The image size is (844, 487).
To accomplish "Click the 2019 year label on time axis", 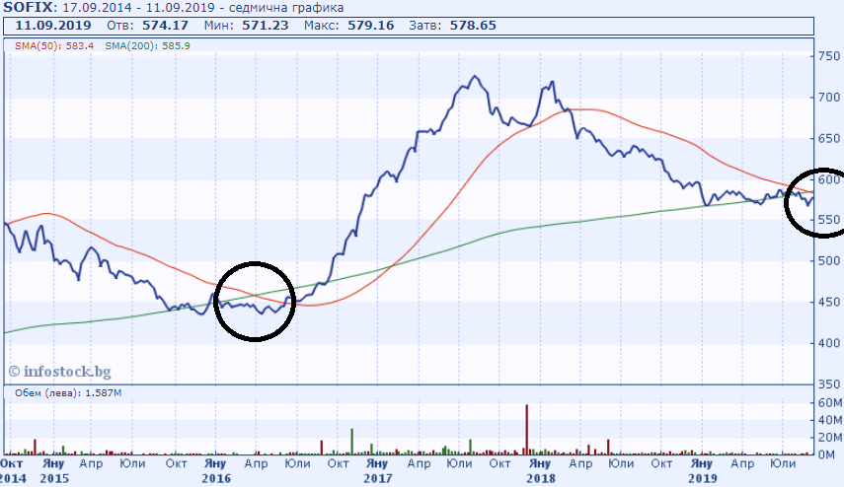I will [x=703, y=478].
